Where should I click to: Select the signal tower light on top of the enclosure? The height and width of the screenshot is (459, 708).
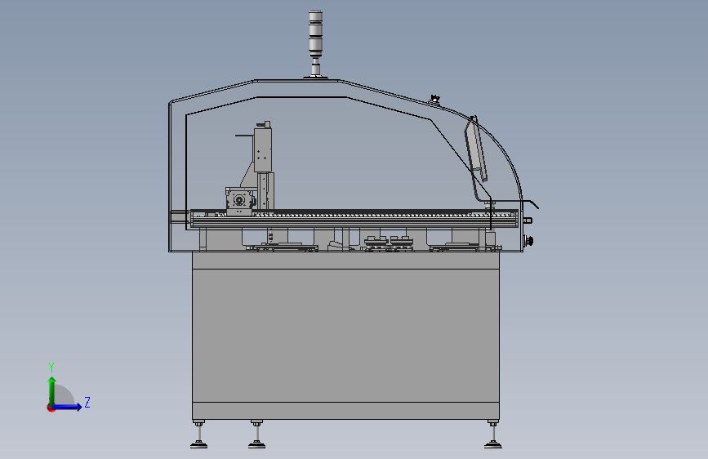(316, 44)
